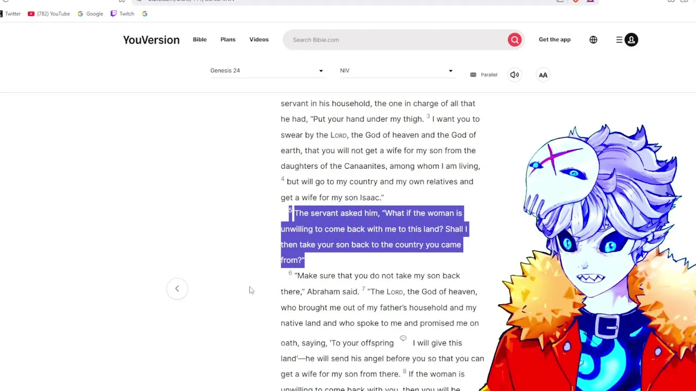Click "get a wife for my son Isaac" text

click(332, 198)
